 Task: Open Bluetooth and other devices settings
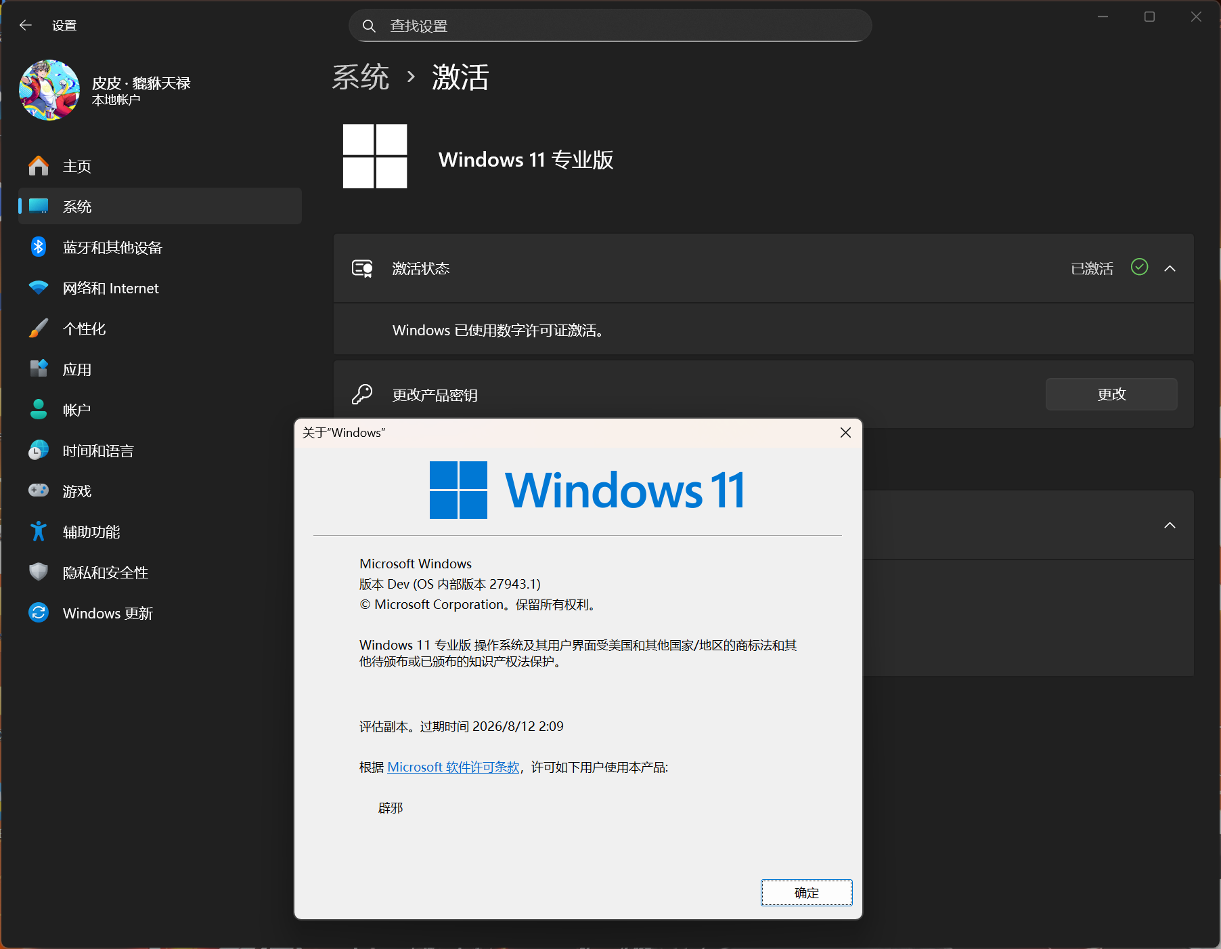click(x=39, y=247)
